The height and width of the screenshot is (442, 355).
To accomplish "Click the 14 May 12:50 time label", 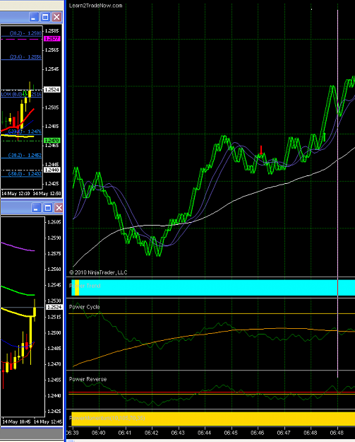I will [47, 194].
